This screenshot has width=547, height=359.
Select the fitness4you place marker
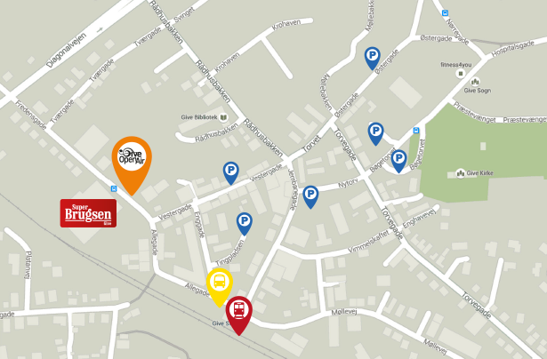click(461, 74)
